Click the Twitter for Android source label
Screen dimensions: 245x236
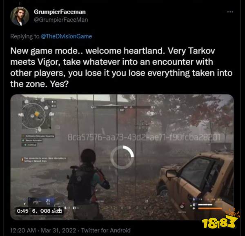pos(106,230)
